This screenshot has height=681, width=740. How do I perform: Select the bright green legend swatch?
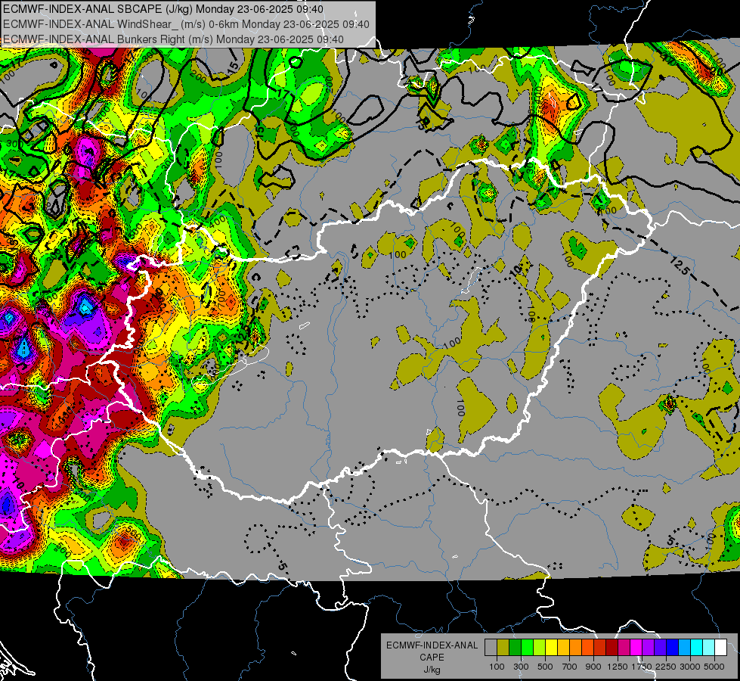tap(527, 648)
